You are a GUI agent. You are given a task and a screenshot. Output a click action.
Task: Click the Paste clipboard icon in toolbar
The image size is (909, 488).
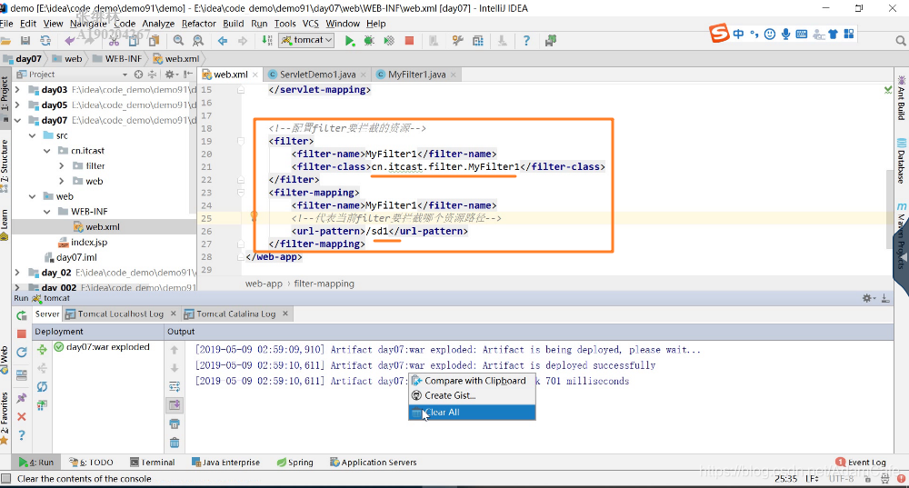pos(154,41)
